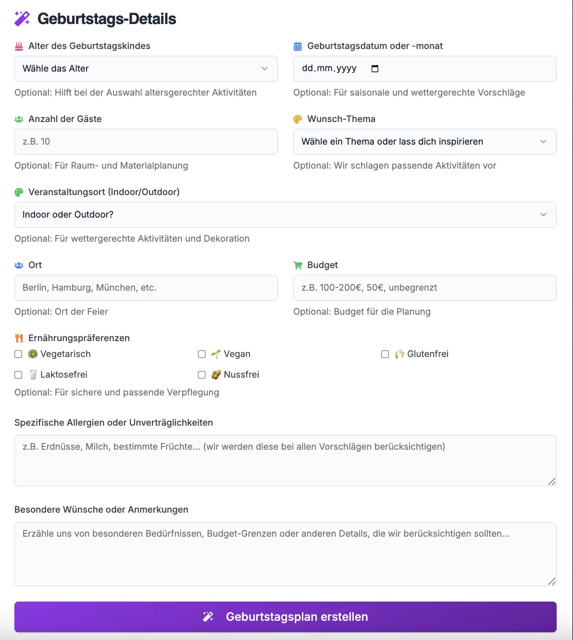This screenshot has width=573, height=640.
Task: Open the Indoor oder Outdoor dropdown
Action: [285, 215]
